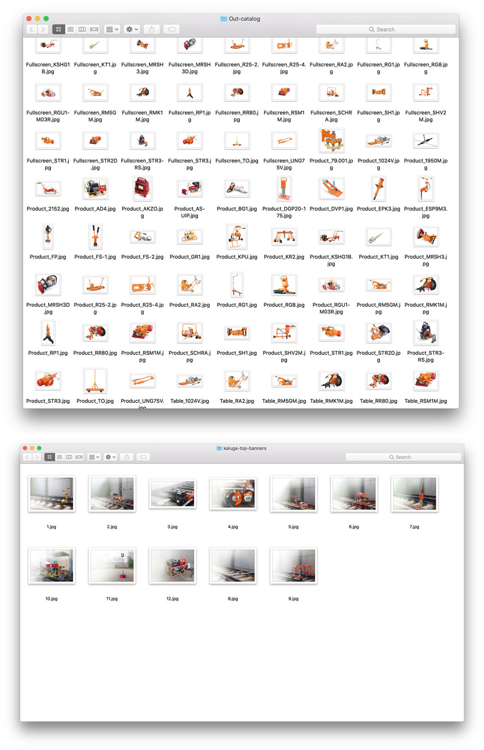Select 4.jpg banner thumbnail
The width and height of the screenshot is (484, 750).
(233, 494)
